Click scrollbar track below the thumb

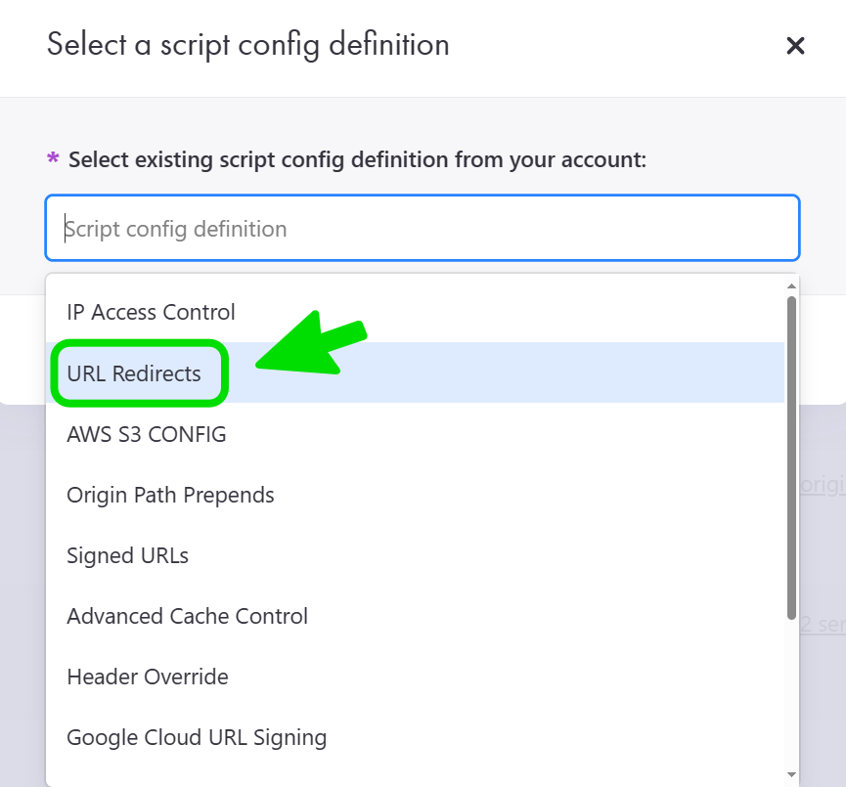[x=791, y=694]
